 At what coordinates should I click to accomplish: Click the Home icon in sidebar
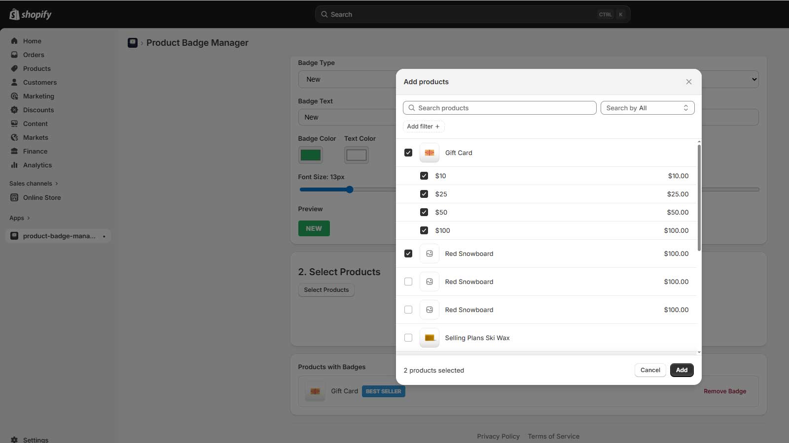14,41
